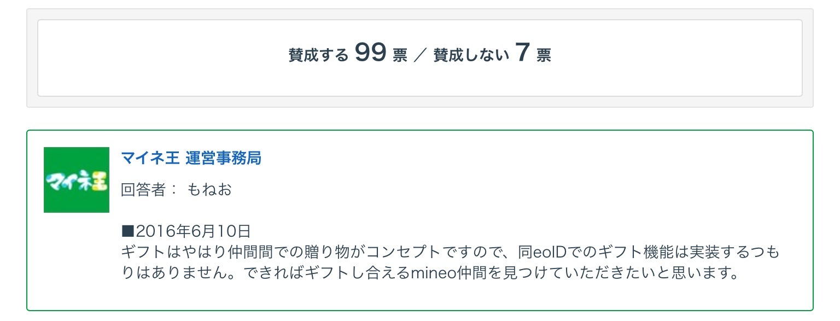Open the マイネ王 運営事務局 profile link
The width and height of the screenshot is (840, 321).
(191, 158)
